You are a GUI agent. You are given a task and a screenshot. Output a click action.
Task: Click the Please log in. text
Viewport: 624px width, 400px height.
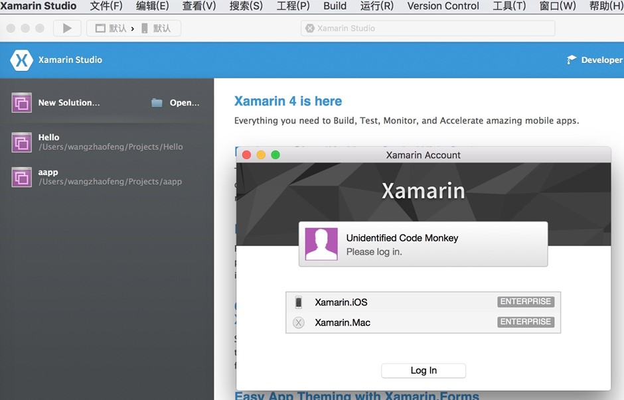374,251
